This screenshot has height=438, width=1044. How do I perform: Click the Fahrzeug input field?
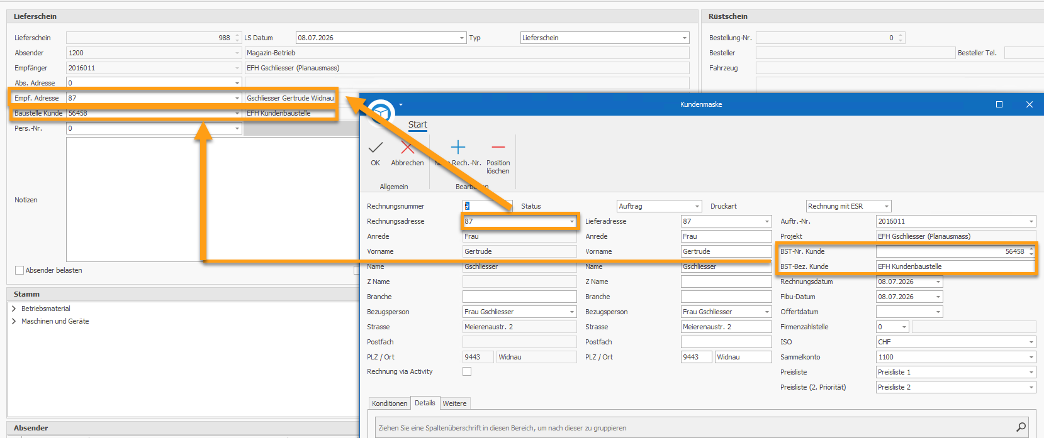tap(900, 68)
